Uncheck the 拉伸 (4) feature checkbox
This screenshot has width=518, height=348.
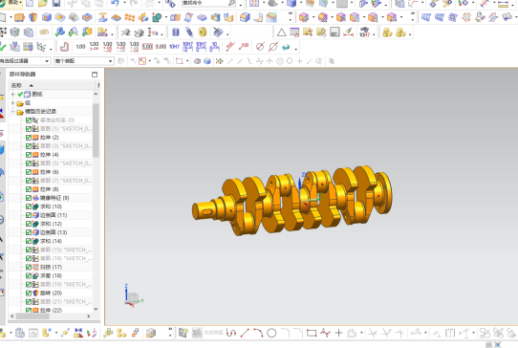coord(29,155)
